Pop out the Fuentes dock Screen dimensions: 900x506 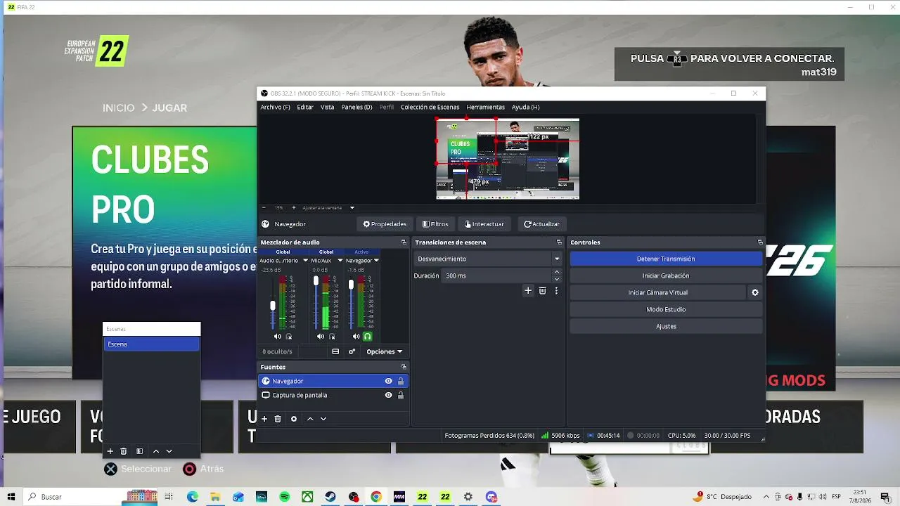(404, 367)
